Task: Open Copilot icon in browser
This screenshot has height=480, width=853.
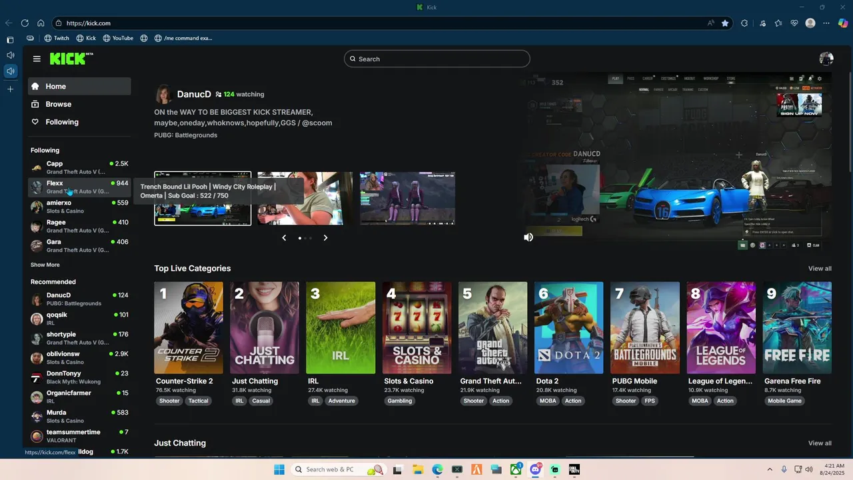Action: [x=843, y=23]
